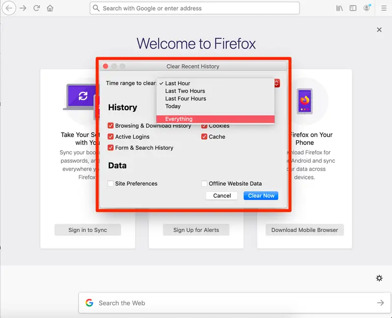The height and width of the screenshot is (318, 392).
Task: Click Sign in to Sync button
Action: tap(88, 230)
